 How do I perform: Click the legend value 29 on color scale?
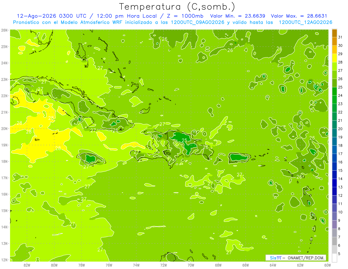[340, 54]
